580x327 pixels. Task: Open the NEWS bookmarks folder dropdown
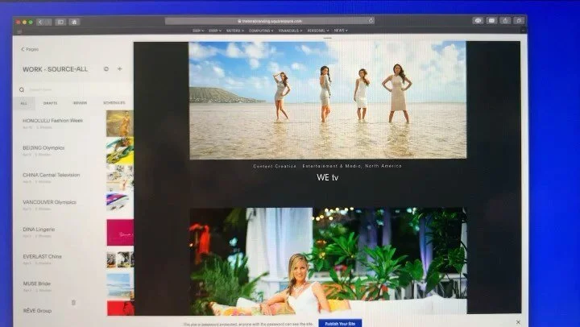341,31
